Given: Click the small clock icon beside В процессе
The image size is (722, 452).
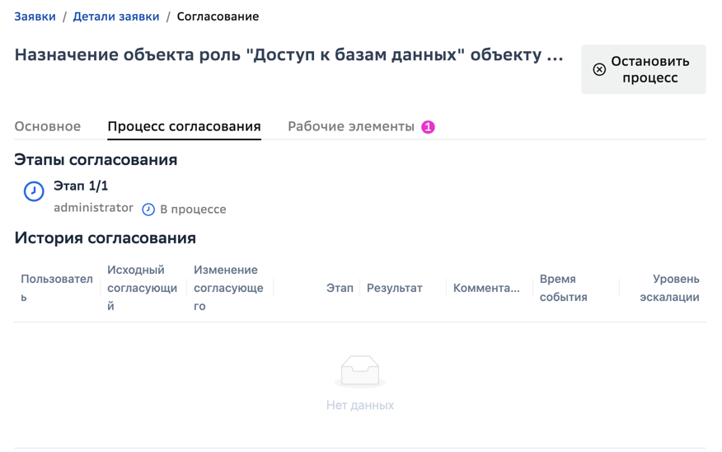Looking at the screenshot, I should (148, 210).
